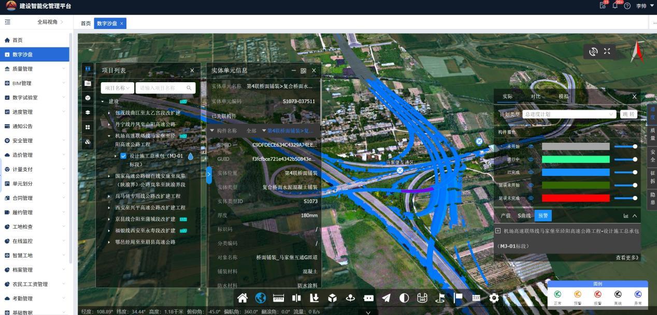
Task: Click the paper plane fly-to icon
Action: [x=387, y=298]
